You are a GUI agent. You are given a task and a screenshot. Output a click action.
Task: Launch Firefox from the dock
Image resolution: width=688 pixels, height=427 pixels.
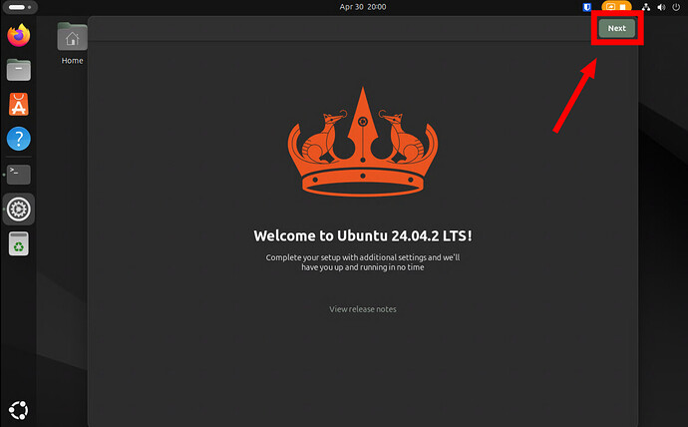click(18, 36)
